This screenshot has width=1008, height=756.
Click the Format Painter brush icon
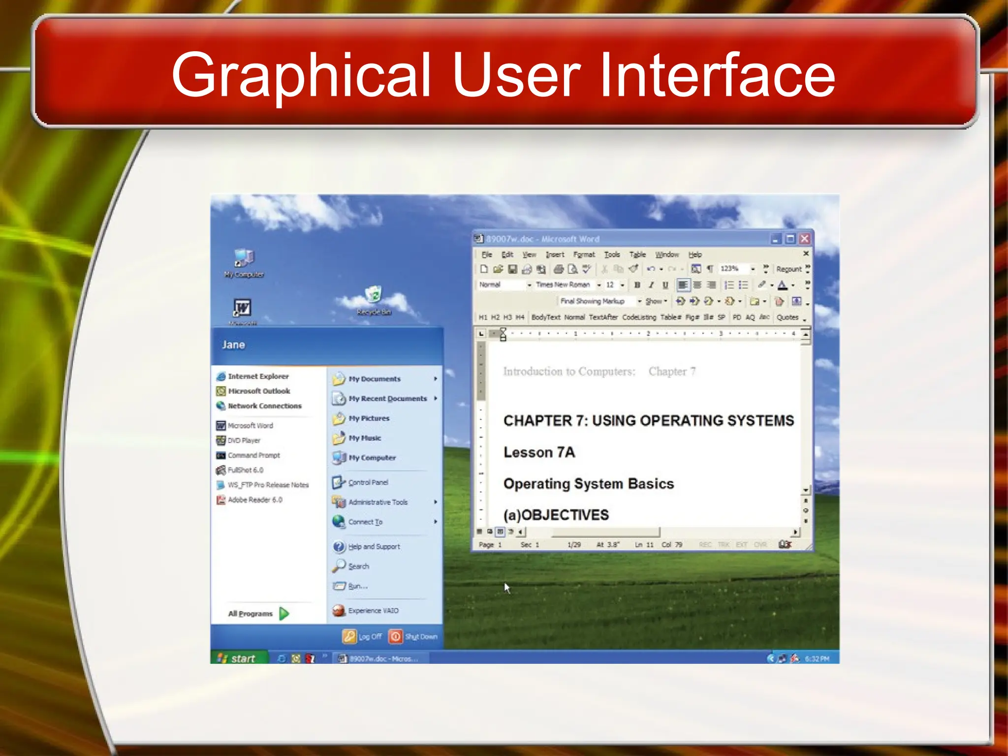(634, 269)
